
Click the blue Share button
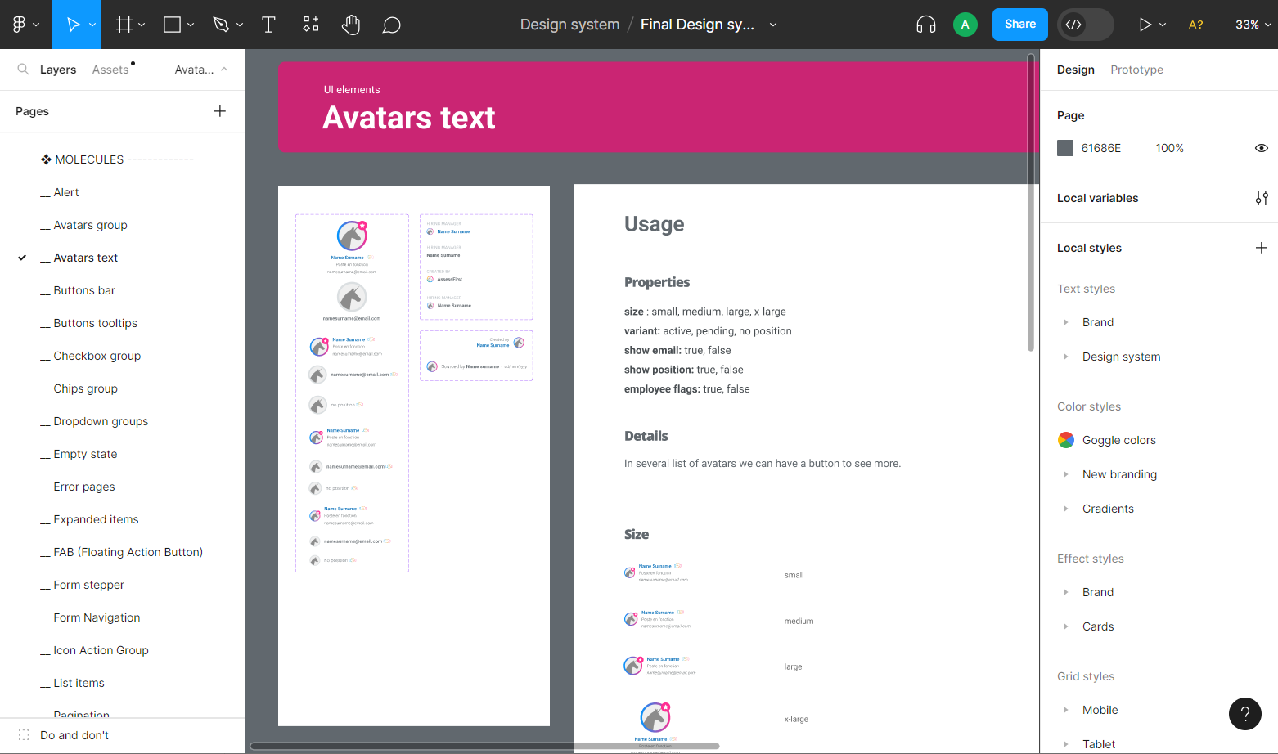click(x=1020, y=25)
